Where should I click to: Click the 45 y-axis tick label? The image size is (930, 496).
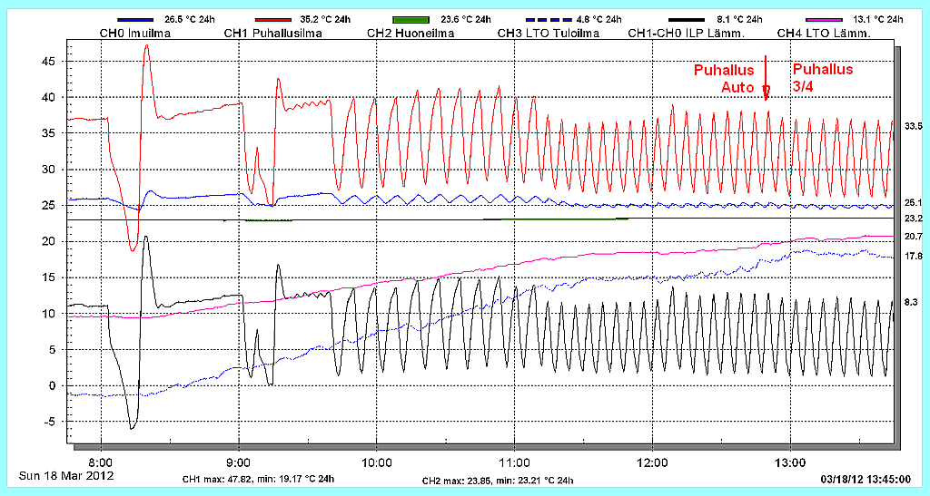click(49, 61)
